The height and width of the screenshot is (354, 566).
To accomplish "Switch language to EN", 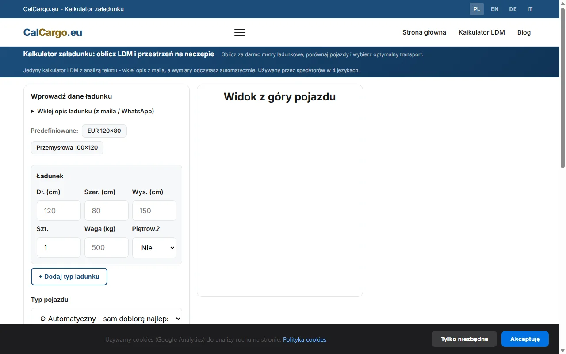I will 494,9.
